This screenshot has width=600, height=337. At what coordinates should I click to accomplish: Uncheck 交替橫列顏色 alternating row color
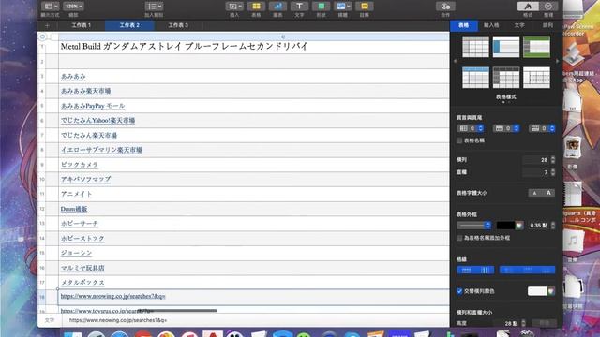tap(459, 291)
